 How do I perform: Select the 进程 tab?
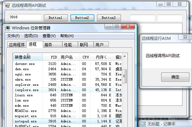[35, 44]
